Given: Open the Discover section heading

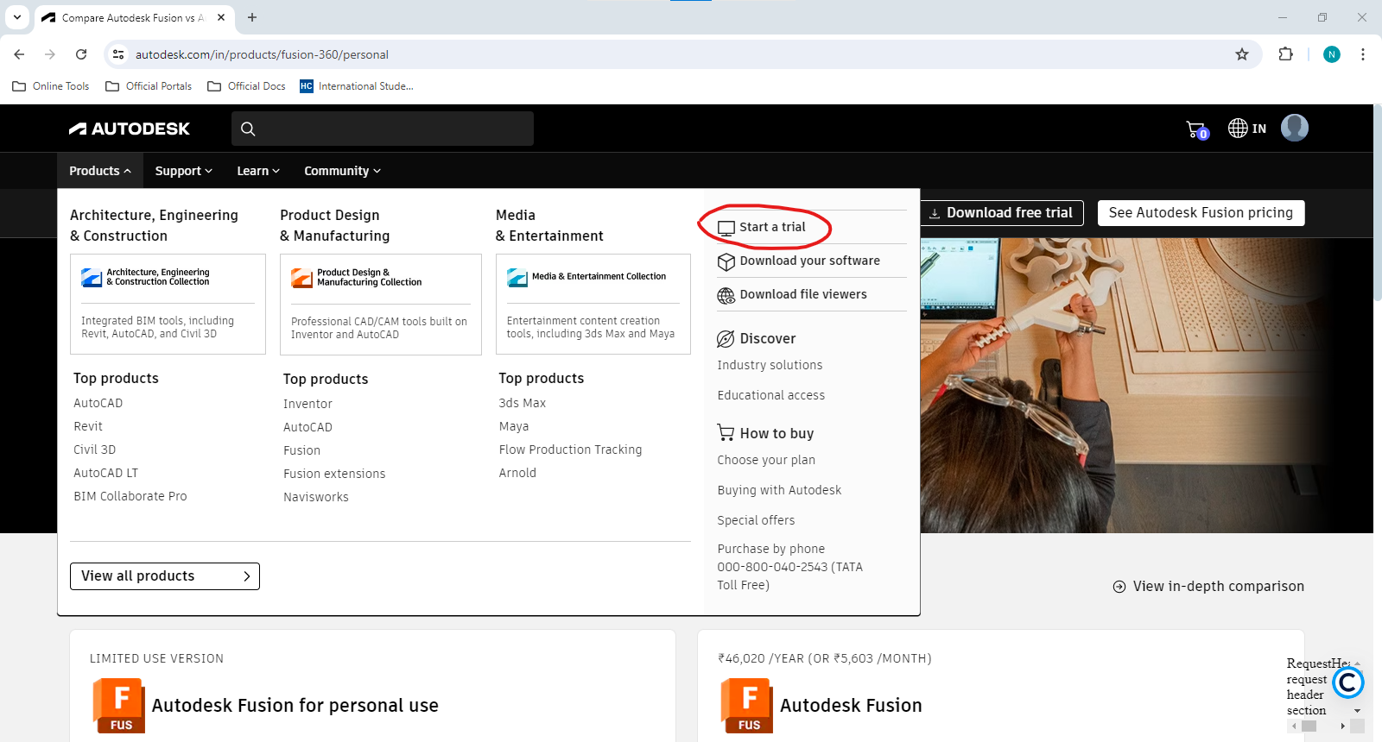Looking at the screenshot, I should [768, 339].
